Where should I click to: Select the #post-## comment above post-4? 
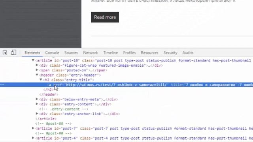coord(53,133)
